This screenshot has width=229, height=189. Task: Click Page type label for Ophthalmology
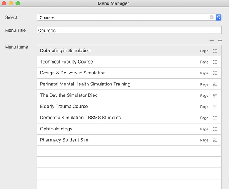[204, 129]
